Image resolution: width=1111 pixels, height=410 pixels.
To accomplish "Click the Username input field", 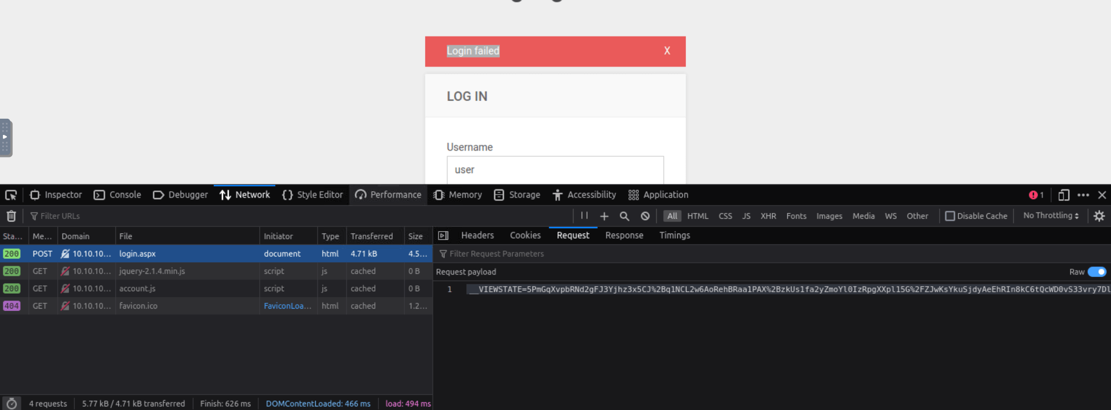I will click(554, 170).
